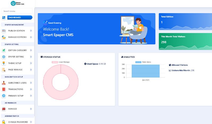Image resolution: width=212 pixels, height=124 pixels.
Task: Click the Manage Editions icon
Action: (4, 37)
